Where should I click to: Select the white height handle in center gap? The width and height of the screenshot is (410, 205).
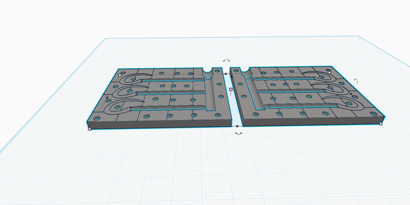231,89
